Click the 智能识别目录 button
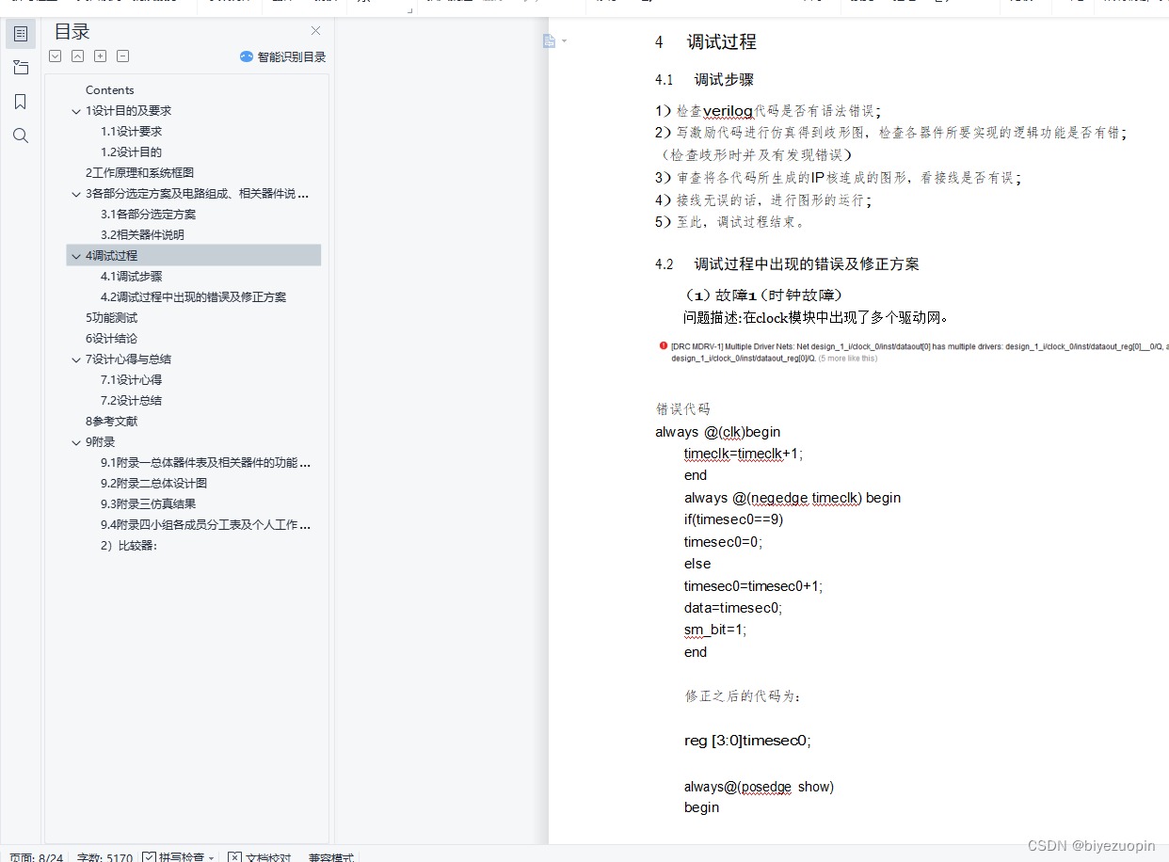The image size is (1169, 862). pyautogui.click(x=282, y=56)
